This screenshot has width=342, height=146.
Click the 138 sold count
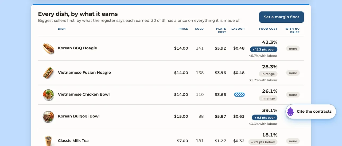tap(200, 73)
